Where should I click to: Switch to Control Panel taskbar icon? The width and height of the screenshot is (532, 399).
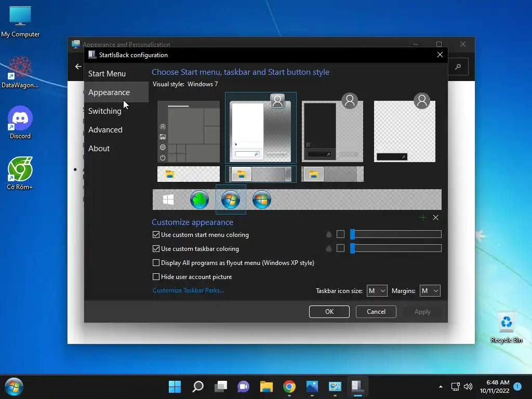pos(335,387)
